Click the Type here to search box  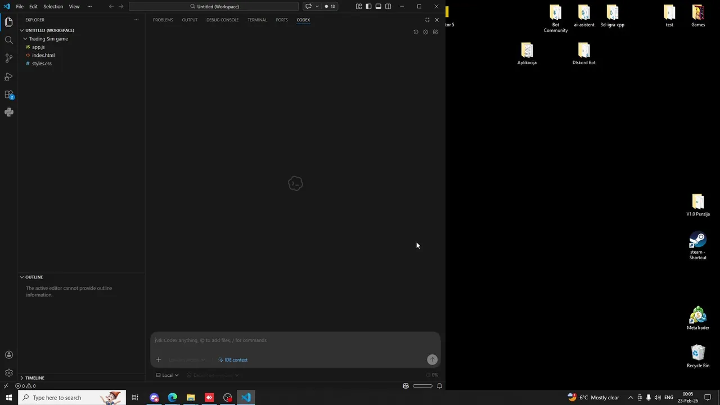click(x=72, y=398)
